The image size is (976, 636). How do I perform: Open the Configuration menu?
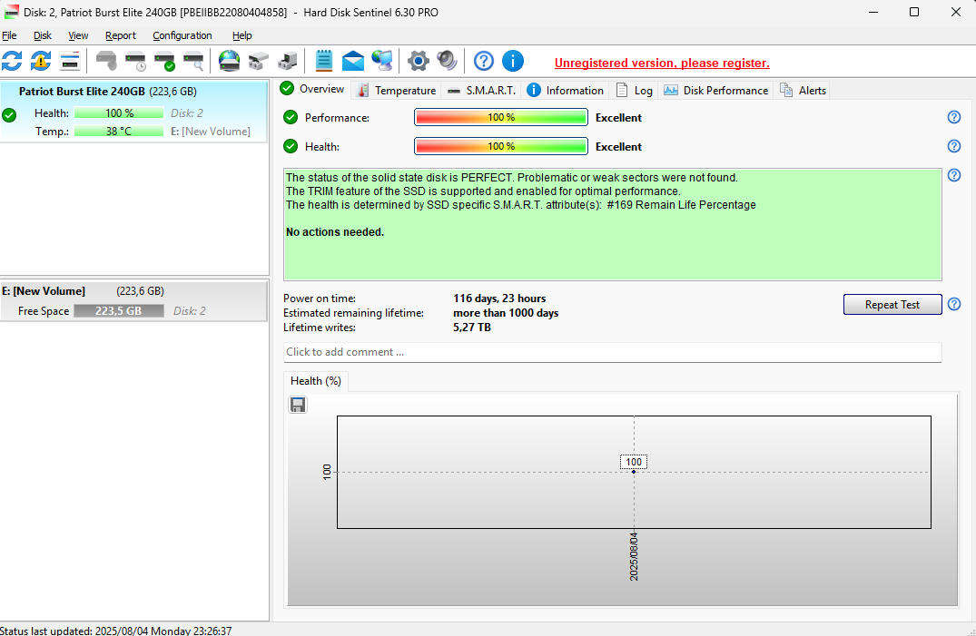(x=182, y=35)
